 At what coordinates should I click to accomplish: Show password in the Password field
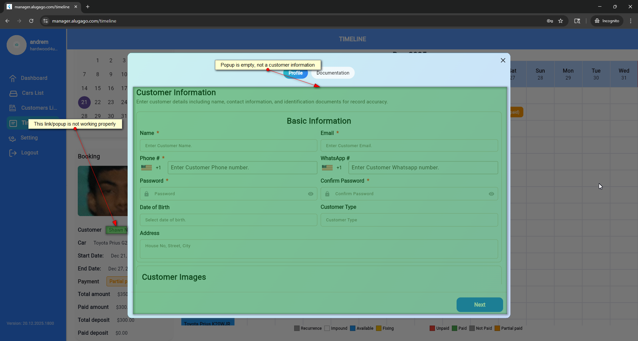click(x=310, y=194)
